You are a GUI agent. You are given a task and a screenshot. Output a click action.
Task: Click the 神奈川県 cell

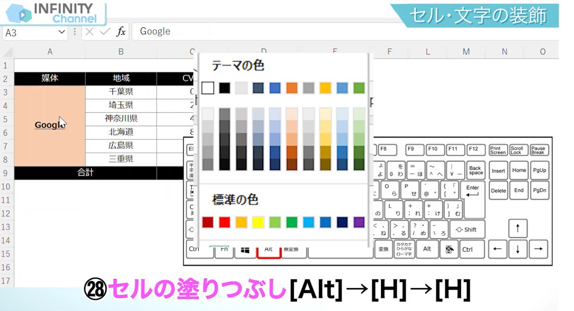point(121,119)
